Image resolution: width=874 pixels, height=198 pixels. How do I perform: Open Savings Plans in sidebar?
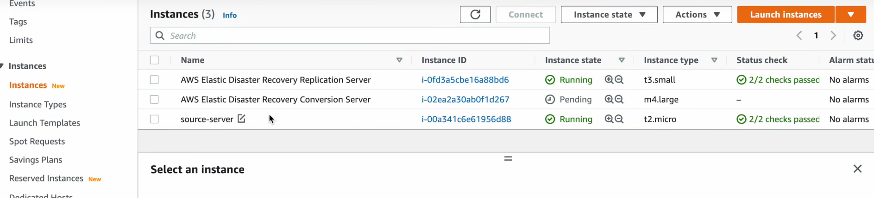(x=36, y=160)
